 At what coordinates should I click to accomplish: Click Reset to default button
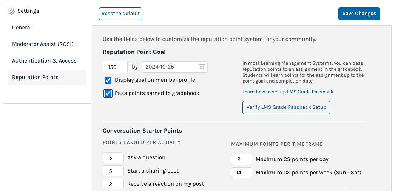120,14
